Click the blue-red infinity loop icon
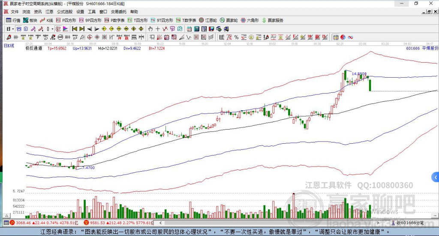This screenshot has height=236, width=439. coord(350,37)
